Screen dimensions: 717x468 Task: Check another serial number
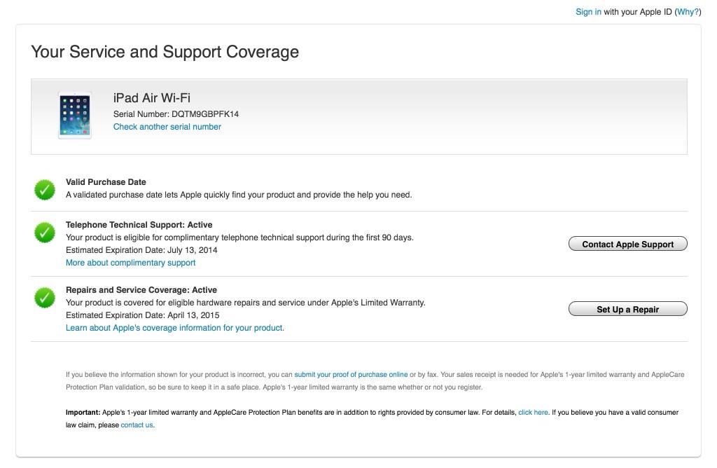point(167,127)
